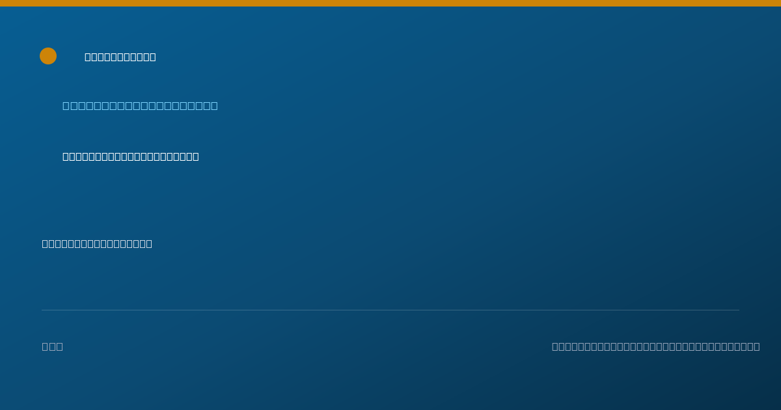The width and height of the screenshot is (781, 410).
Task: Select the white text line above the divider
Action: 97,243
